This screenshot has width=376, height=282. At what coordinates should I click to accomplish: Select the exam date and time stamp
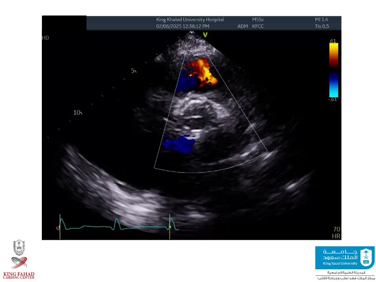point(183,27)
